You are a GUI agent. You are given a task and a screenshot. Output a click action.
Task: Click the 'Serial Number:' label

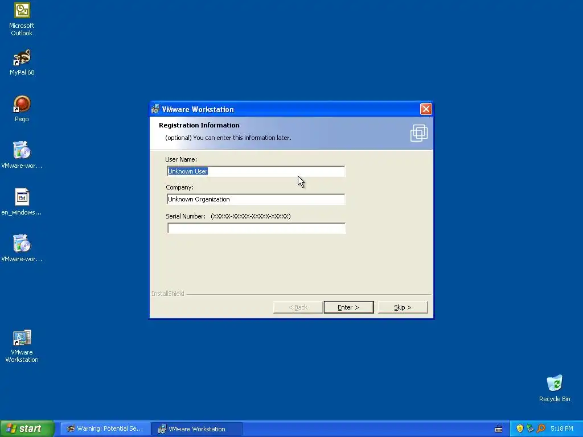point(186,216)
